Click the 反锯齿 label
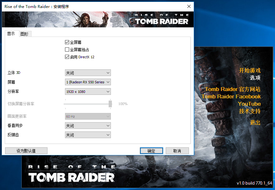Screen dimensions: 275x190 pos(13,135)
